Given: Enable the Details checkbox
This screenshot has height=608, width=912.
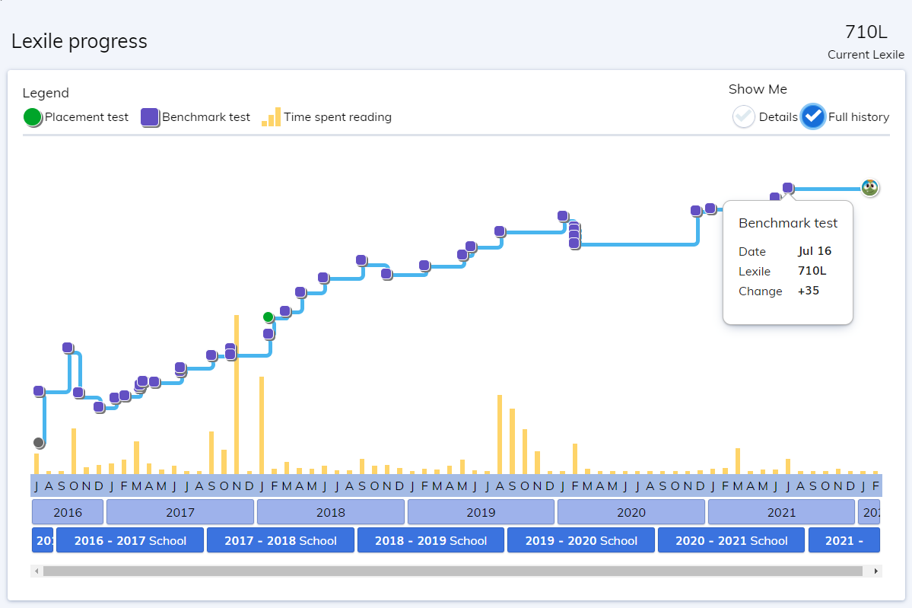Looking at the screenshot, I should point(744,117).
